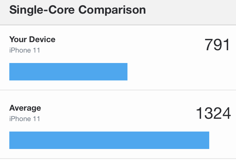Click the Single-Core Comparison heading
This screenshot has height=160, width=236.
[x=77, y=10]
